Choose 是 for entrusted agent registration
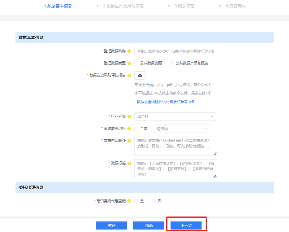The image size is (289, 232). 136,201
